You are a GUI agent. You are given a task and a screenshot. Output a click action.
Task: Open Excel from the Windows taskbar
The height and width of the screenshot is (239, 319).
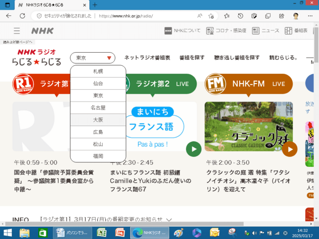pos(102,233)
